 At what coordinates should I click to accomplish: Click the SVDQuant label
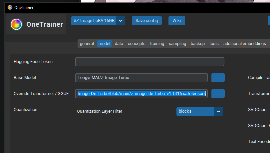(x=258, y=110)
